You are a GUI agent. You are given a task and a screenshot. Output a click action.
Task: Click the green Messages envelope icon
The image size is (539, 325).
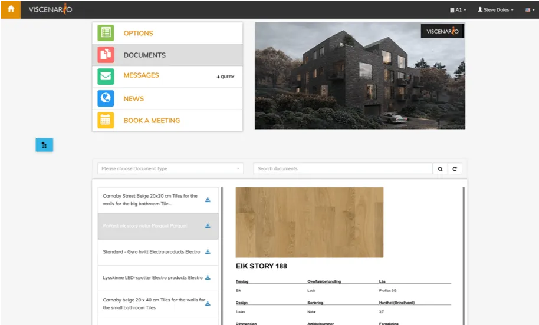point(106,76)
